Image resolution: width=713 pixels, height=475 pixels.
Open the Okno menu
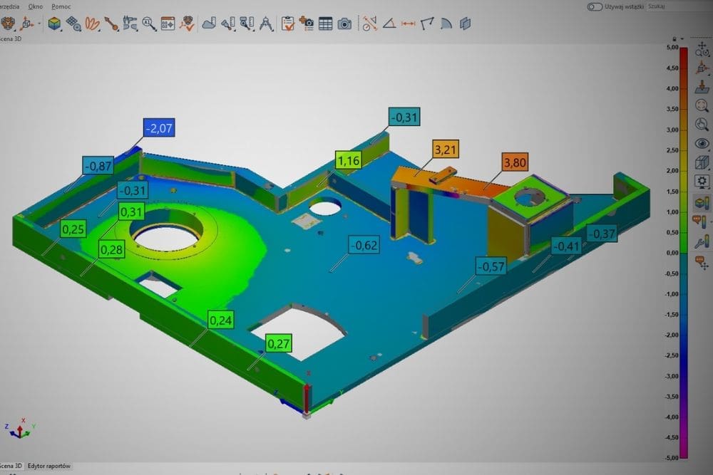[35, 6]
